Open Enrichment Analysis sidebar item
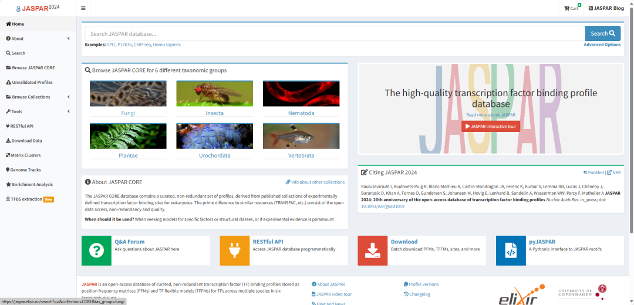 tap(38, 184)
